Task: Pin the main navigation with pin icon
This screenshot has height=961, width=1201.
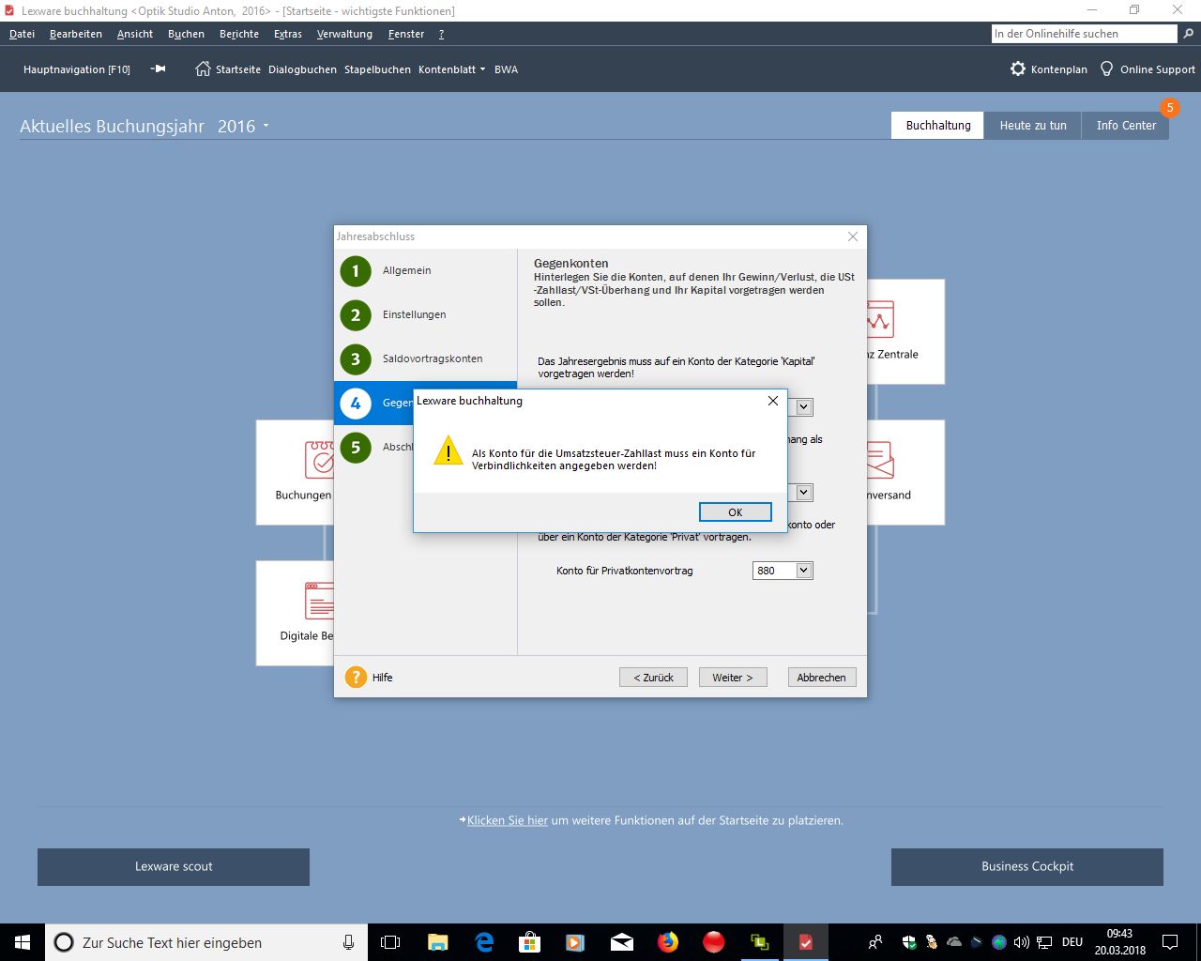Action: (159, 69)
